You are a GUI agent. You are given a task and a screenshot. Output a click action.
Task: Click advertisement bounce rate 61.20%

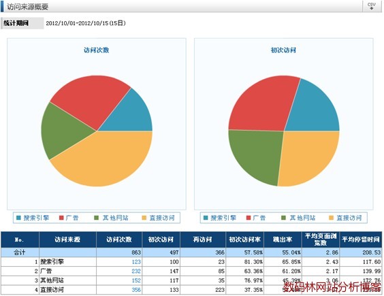[291, 271]
